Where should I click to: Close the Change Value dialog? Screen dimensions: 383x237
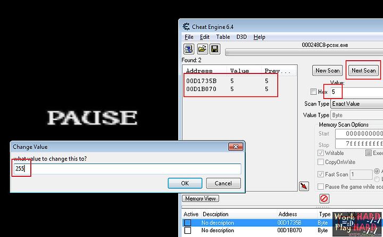click(x=236, y=147)
